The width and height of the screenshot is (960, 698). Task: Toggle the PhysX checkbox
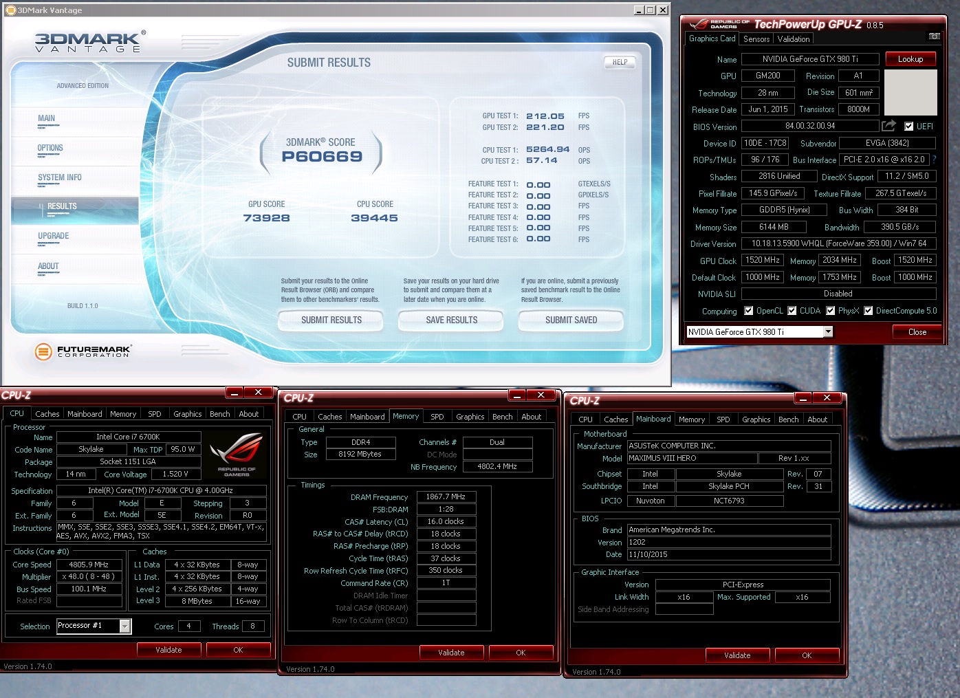[831, 311]
